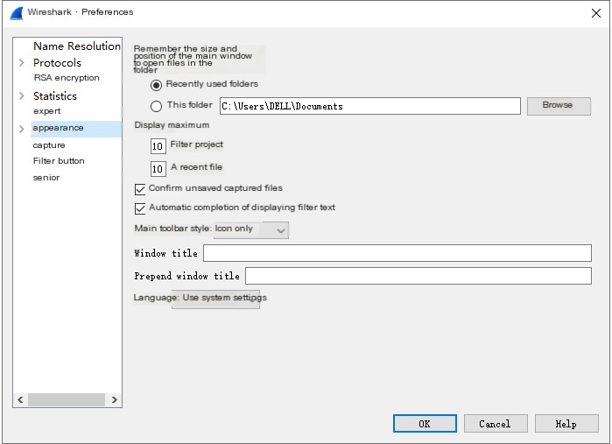Click the tree horizontal scrollbar thumb

click(67, 399)
